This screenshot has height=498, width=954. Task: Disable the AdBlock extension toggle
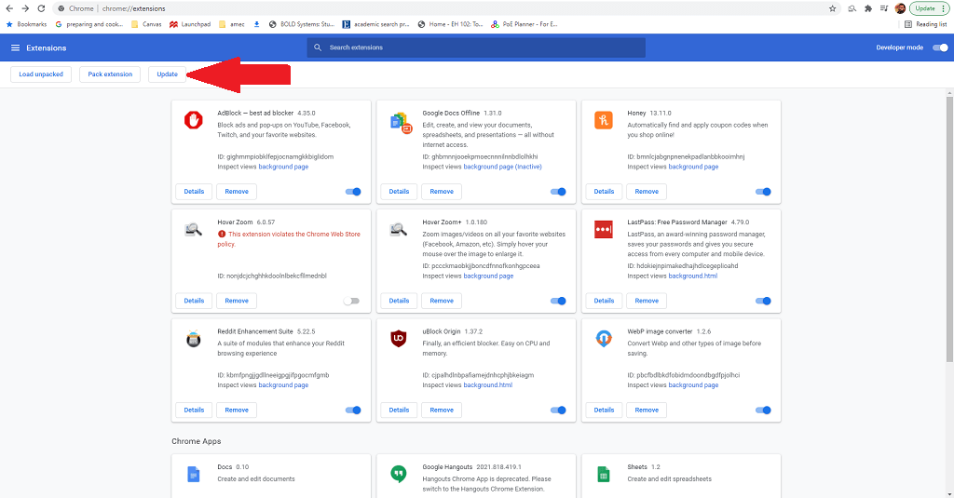(353, 192)
